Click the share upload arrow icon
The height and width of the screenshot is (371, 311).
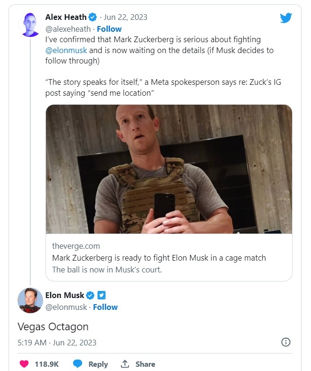pos(125,364)
